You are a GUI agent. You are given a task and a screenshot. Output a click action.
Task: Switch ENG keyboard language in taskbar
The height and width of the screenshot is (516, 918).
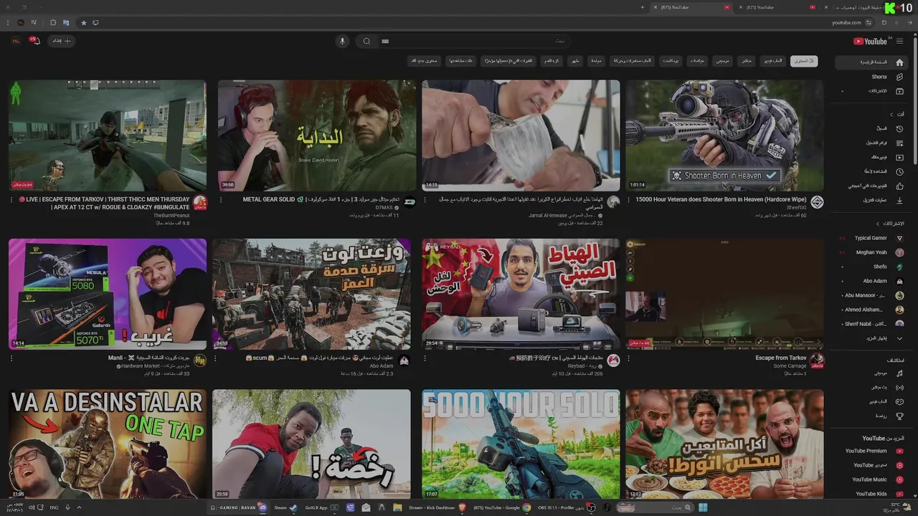(x=54, y=507)
